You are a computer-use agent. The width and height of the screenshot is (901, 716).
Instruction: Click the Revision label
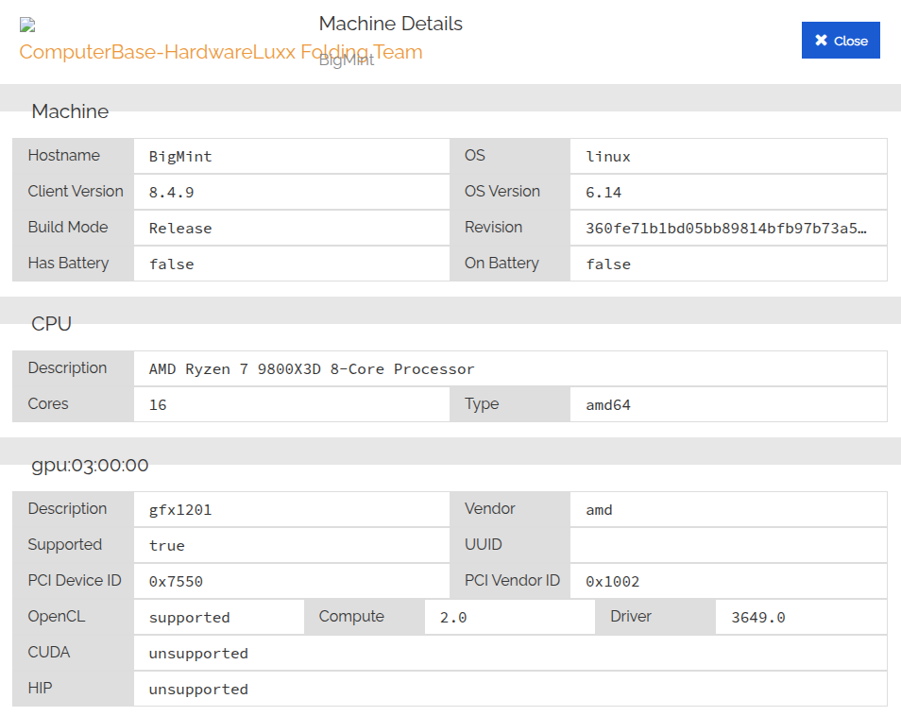tap(493, 227)
